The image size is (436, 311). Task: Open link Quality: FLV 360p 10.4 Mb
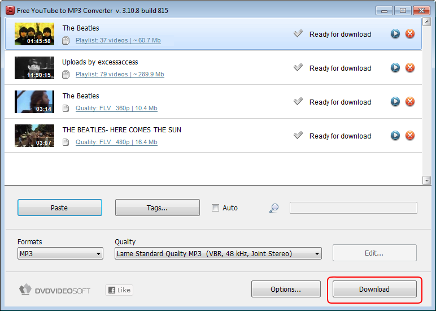(116, 109)
